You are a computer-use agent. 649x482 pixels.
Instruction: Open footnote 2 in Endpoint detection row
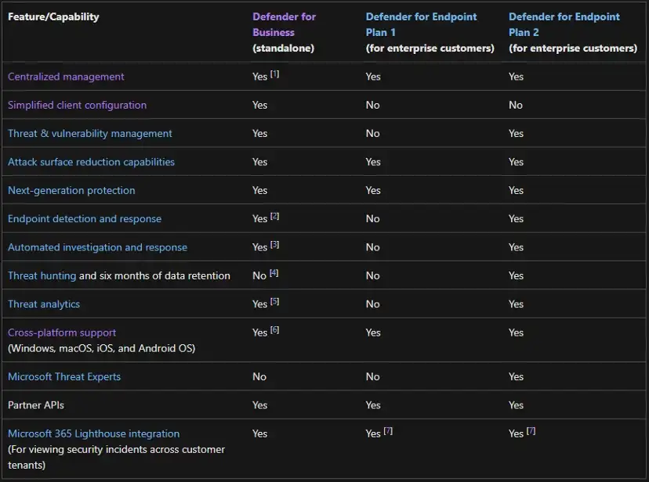[x=275, y=216]
